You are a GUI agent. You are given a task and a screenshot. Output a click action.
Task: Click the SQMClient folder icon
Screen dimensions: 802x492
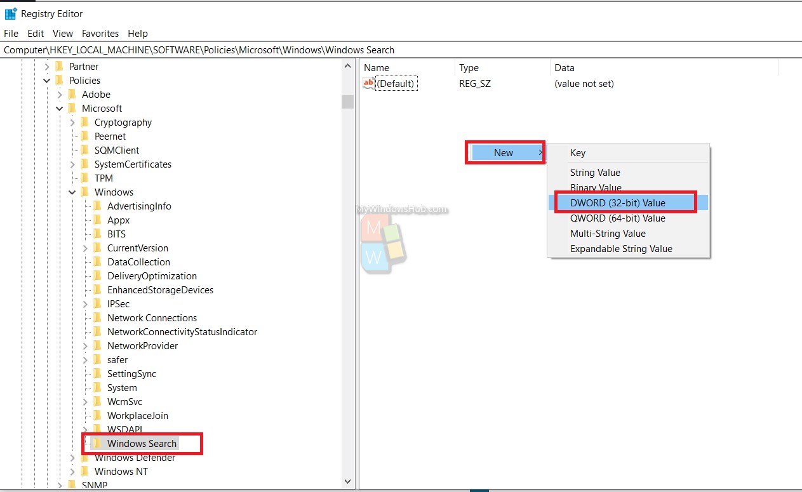coord(85,150)
